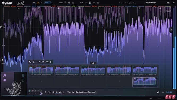The width and height of the screenshot is (177, 100).
Task: Save preset with the floppy disk icon
Action: point(168,3)
